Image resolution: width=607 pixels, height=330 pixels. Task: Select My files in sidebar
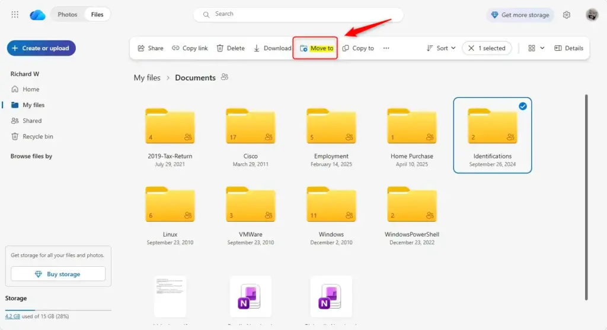pos(28,105)
